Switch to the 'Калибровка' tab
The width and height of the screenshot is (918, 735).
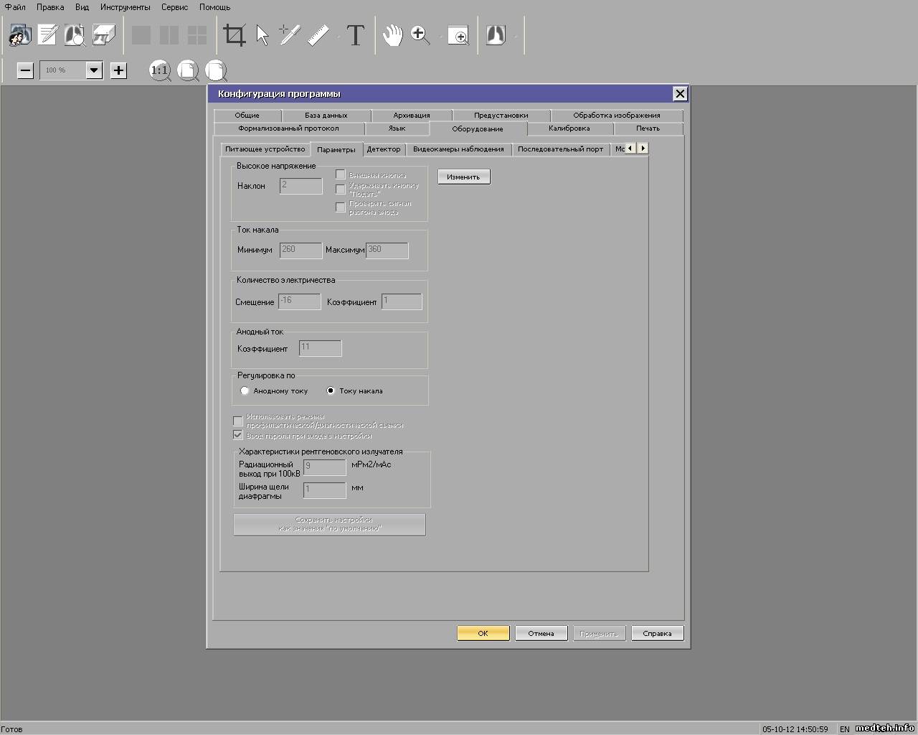(569, 128)
